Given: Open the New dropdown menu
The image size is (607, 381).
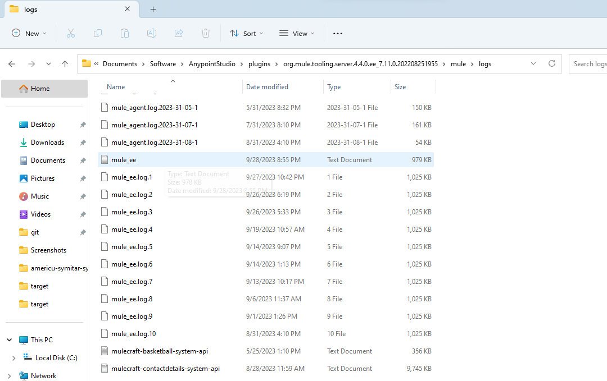Looking at the screenshot, I should click(x=29, y=34).
